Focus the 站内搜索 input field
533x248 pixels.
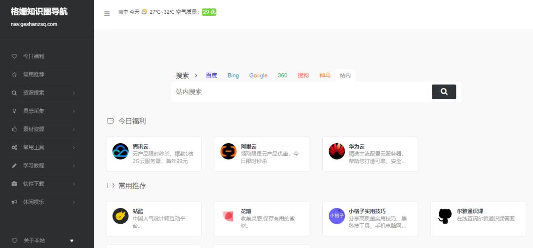301,92
